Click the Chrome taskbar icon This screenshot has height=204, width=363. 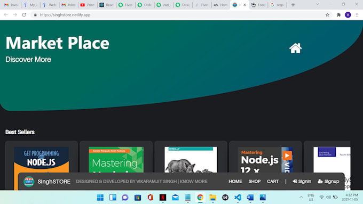click(x=200, y=198)
